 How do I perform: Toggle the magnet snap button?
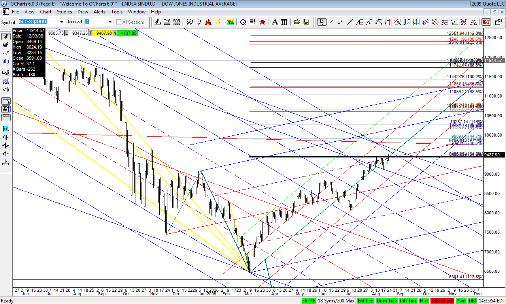(486, 22)
